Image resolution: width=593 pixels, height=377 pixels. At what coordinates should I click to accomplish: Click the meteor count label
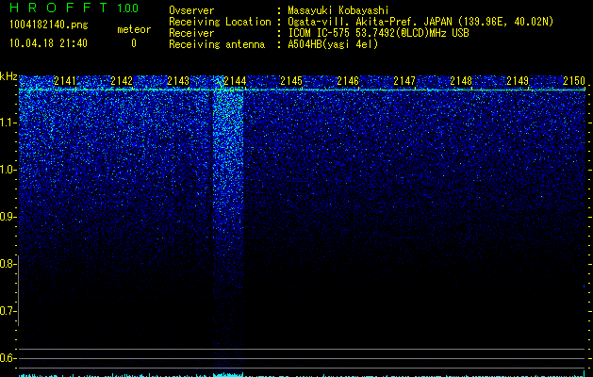point(134,29)
